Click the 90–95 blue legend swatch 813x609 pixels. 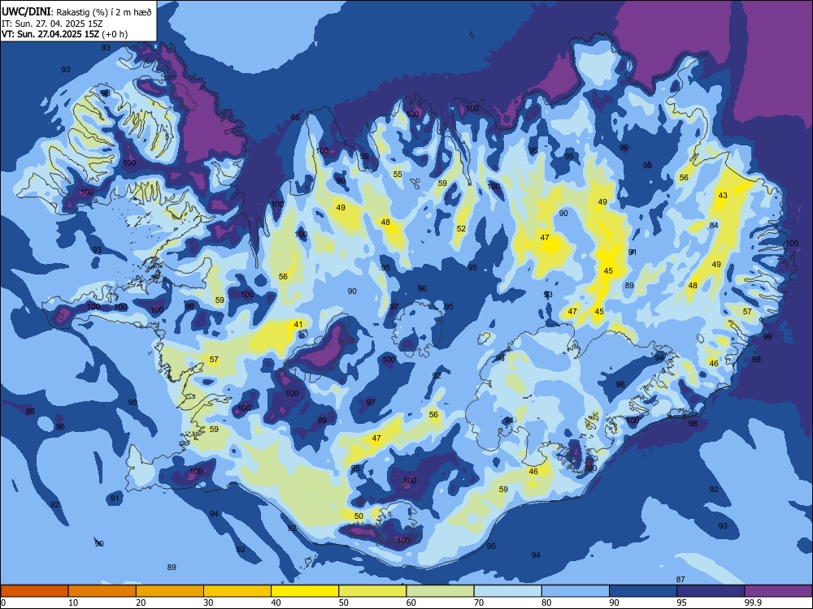[x=643, y=591]
